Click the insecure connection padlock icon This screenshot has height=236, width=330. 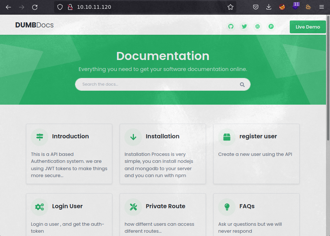click(70, 7)
